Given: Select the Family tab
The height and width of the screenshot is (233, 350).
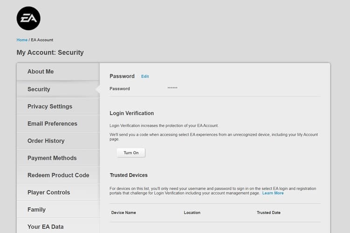Looking at the screenshot, I should (x=36, y=210).
